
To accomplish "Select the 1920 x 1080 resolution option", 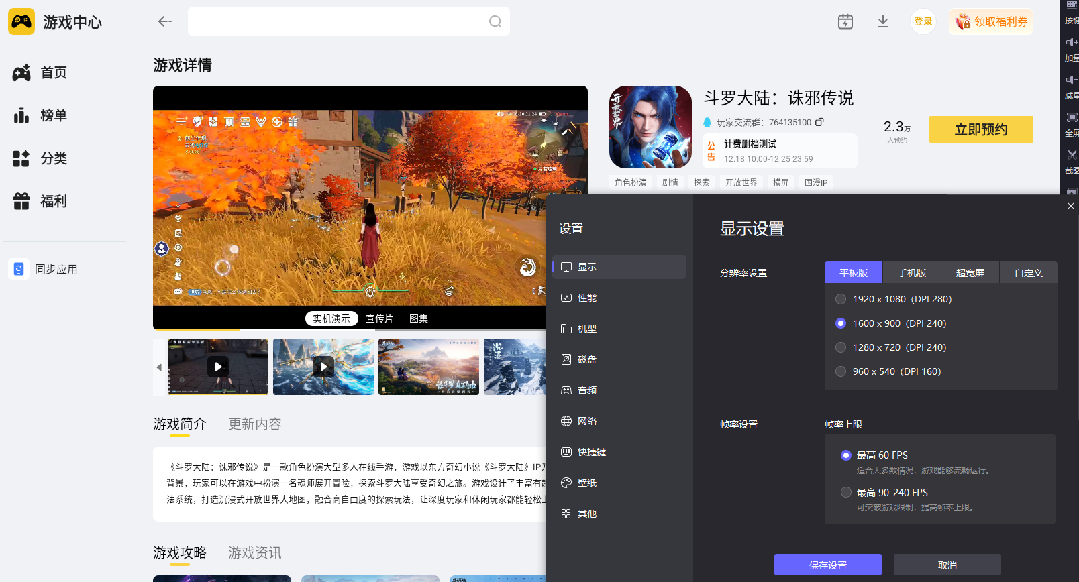I will (841, 299).
